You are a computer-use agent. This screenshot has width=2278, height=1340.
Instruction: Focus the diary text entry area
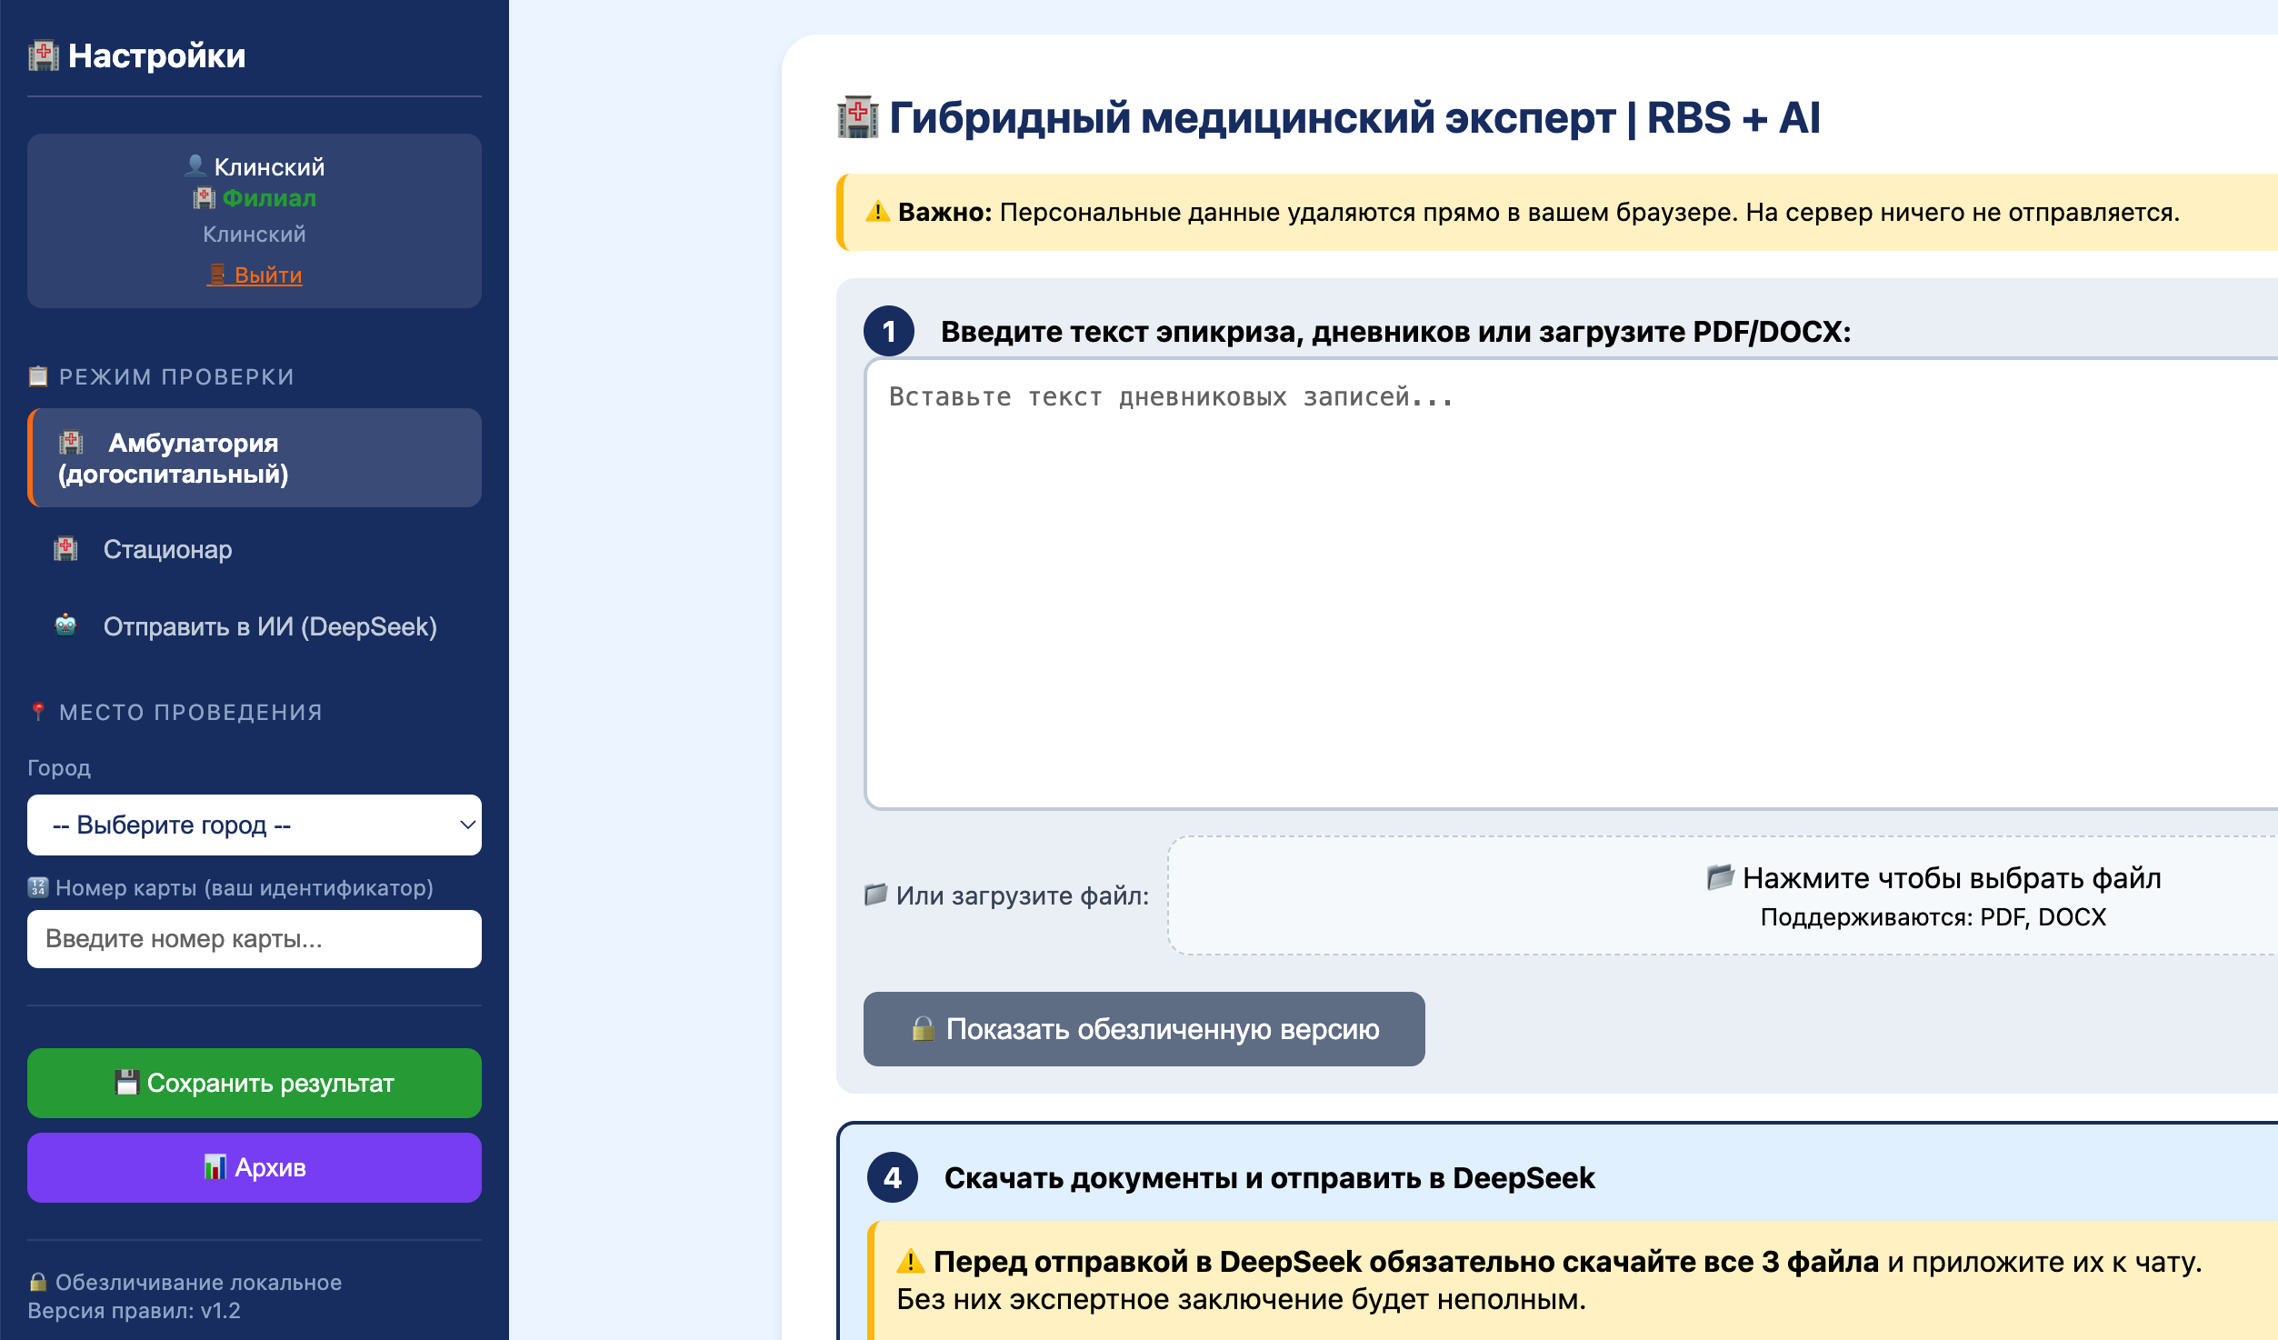(x=1572, y=584)
